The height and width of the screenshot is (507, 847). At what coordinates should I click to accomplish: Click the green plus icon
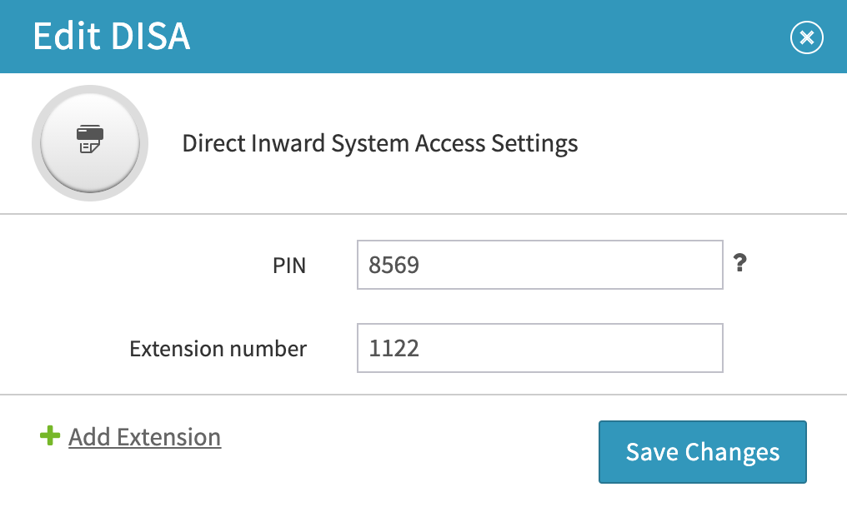(x=50, y=435)
